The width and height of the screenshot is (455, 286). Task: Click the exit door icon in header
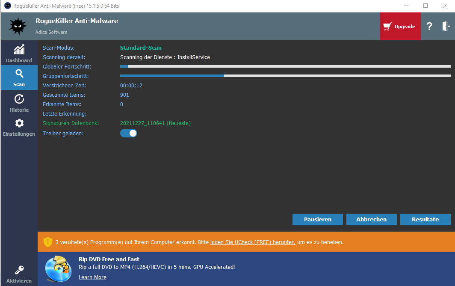tap(446, 26)
